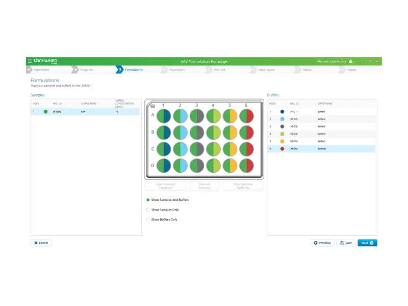Image resolution: width=408 pixels, height=306 pixels.
Task: Select Show Samples And Buffers option
Action: (x=148, y=200)
